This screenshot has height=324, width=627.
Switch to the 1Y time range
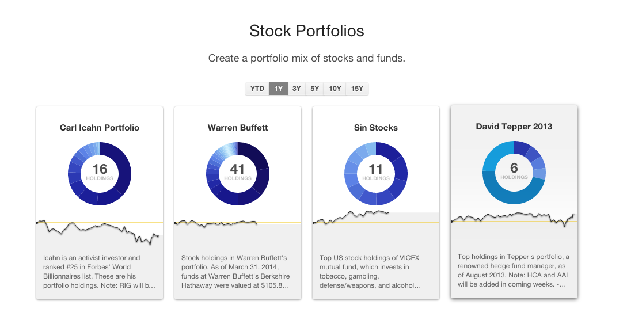tap(279, 89)
